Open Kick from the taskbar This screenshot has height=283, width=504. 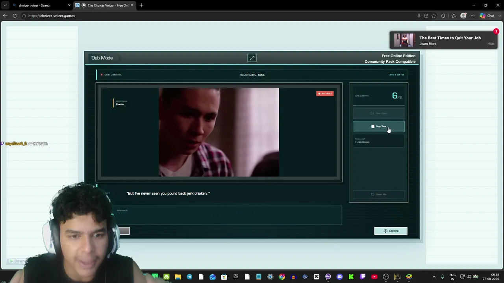point(351,277)
